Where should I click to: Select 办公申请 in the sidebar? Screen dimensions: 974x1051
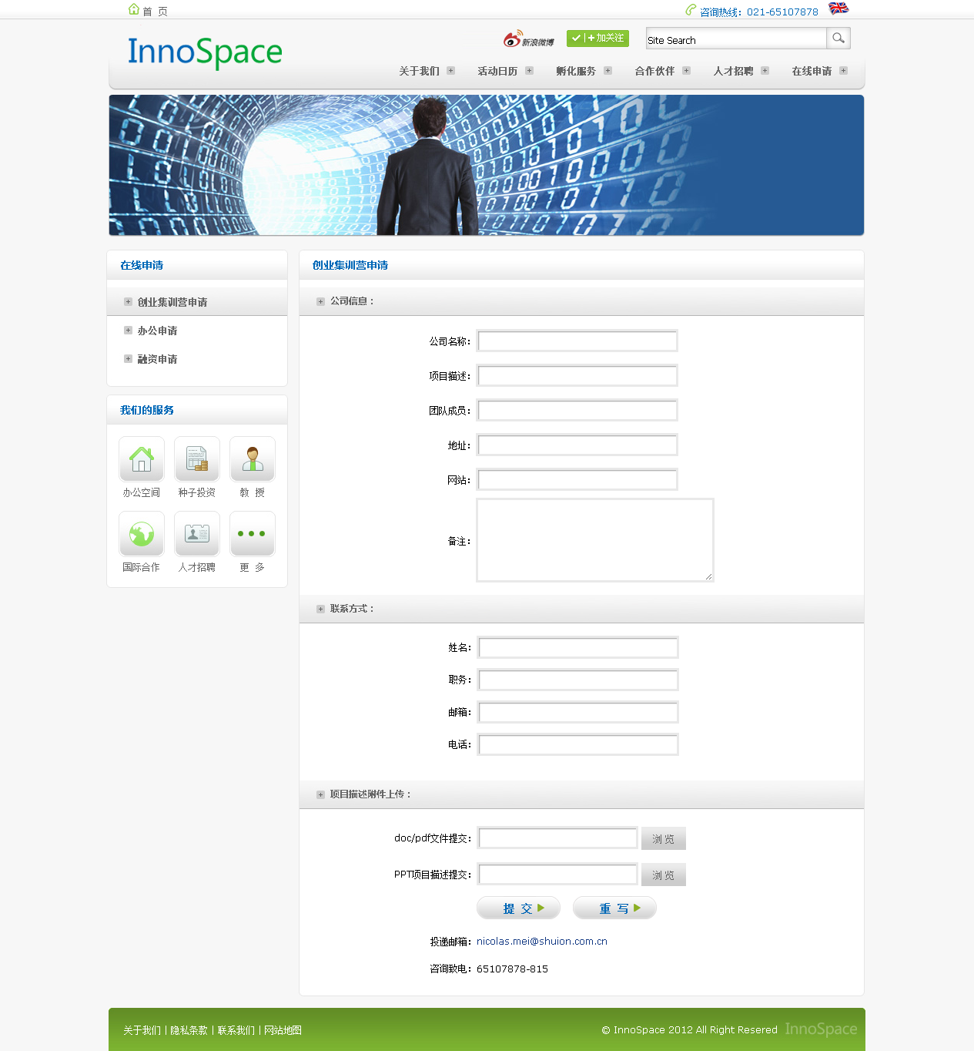point(157,331)
